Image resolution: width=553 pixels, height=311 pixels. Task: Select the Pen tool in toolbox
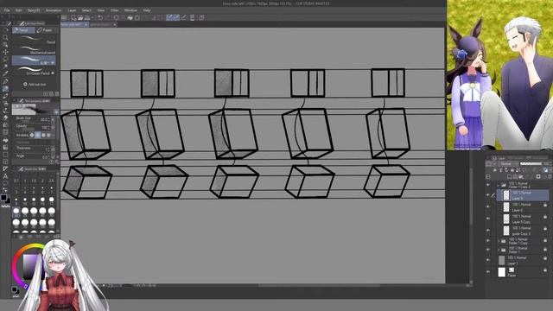click(x=5, y=81)
